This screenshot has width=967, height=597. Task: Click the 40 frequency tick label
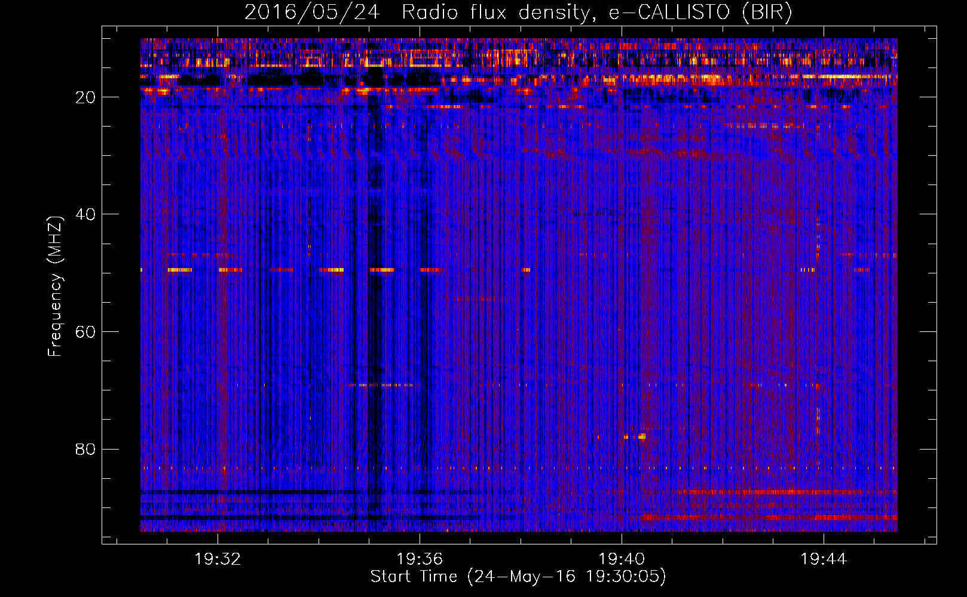coord(85,214)
